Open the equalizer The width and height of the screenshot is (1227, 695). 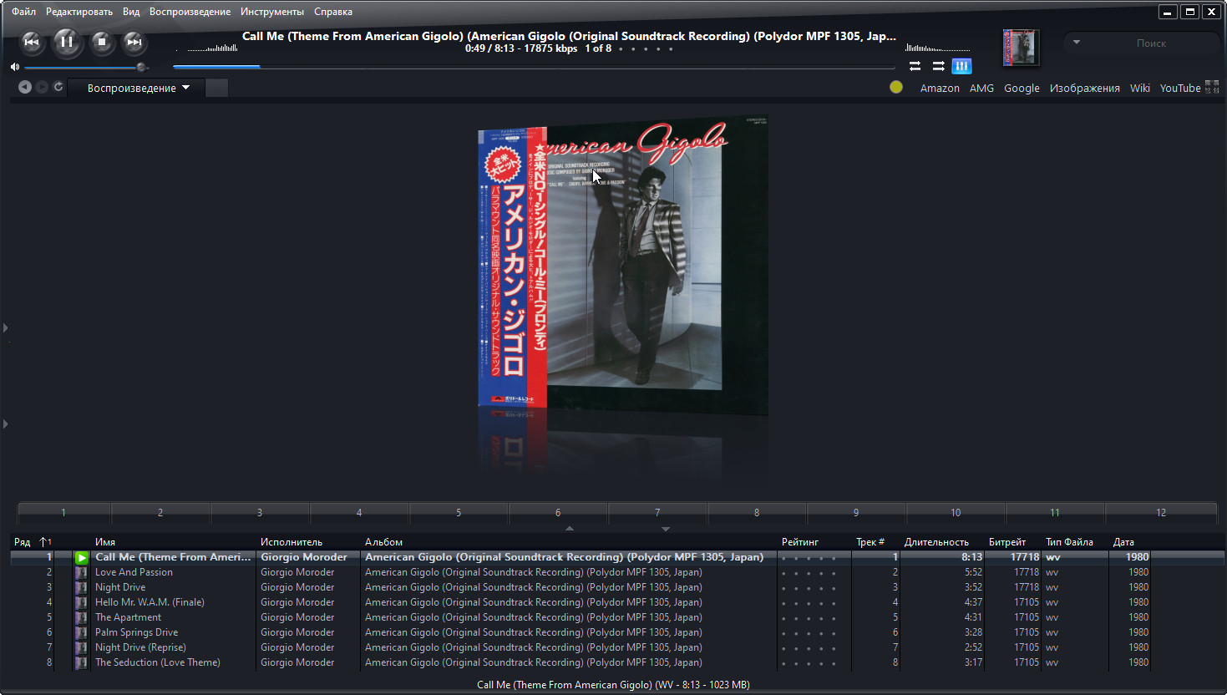(962, 66)
